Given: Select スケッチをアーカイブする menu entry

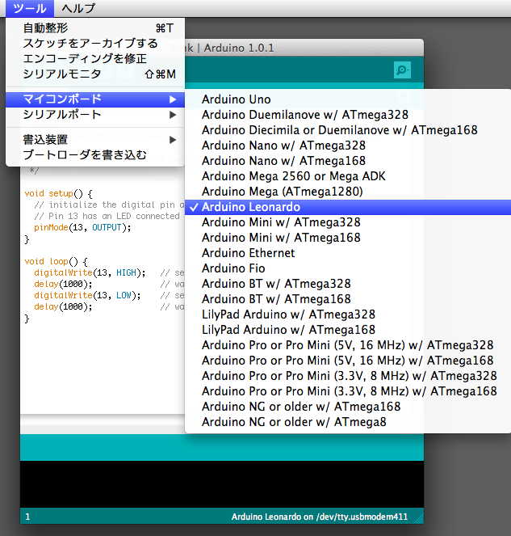Looking at the screenshot, I should click(x=95, y=44).
